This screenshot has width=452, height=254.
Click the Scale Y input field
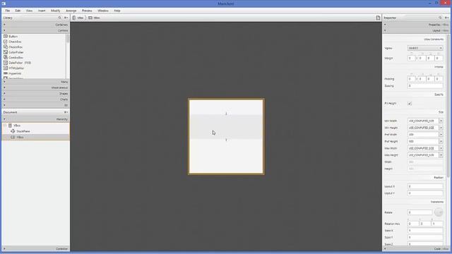tap(425, 238)
